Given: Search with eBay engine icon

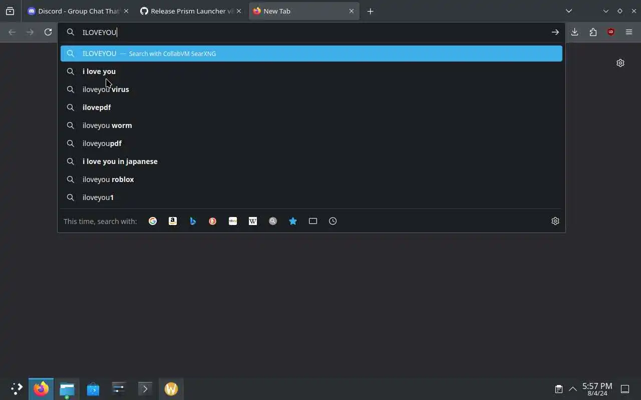Looking at the screenshot, I should point(233,221).
